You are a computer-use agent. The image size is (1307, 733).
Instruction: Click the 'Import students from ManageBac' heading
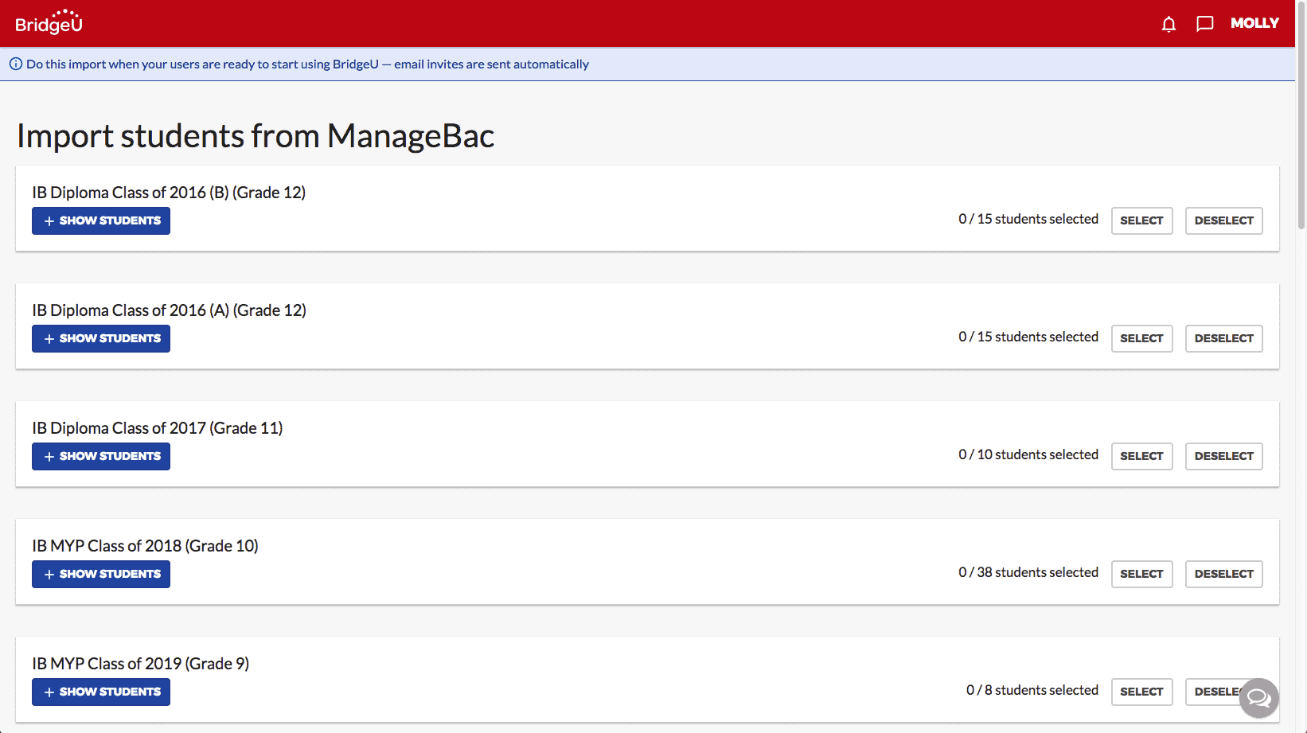click(256, 136)
